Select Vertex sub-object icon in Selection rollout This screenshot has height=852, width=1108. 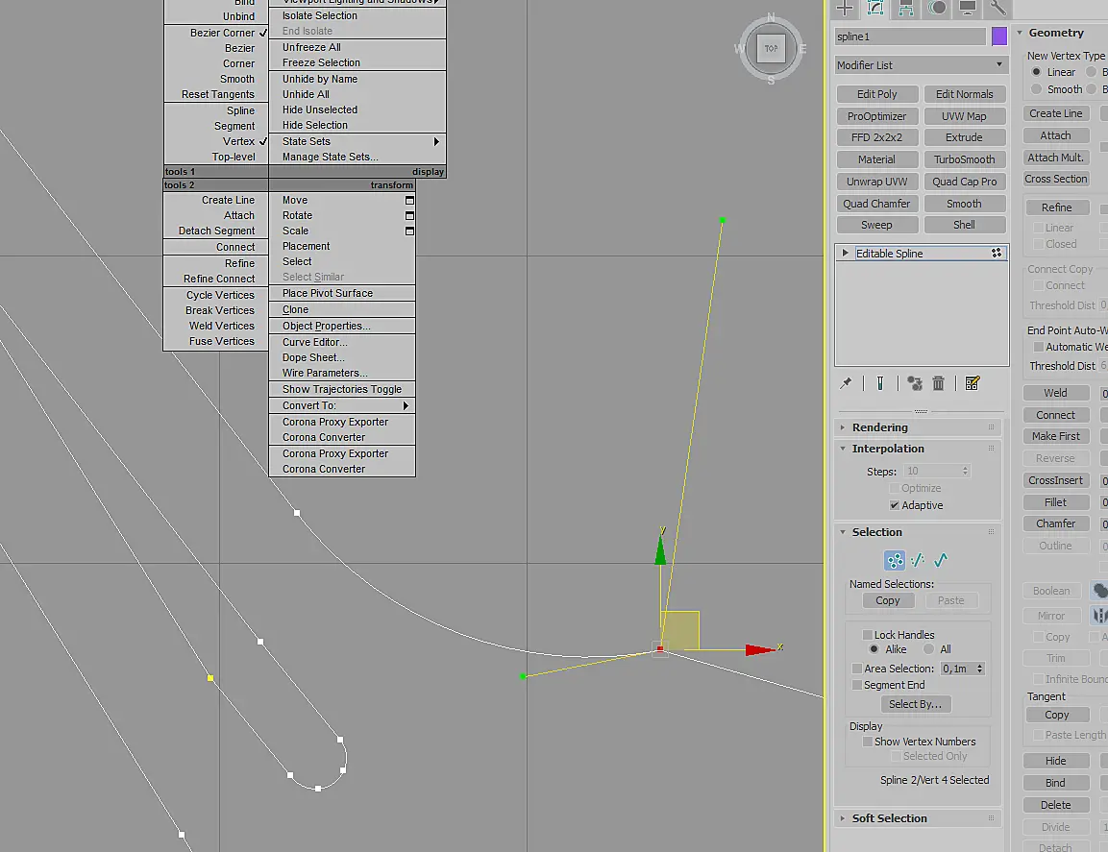(x=895, y=560)
